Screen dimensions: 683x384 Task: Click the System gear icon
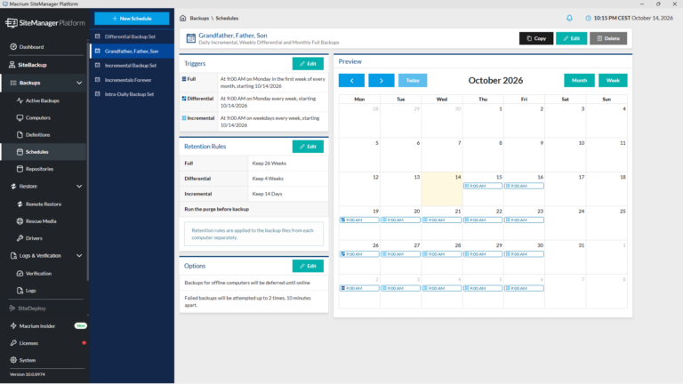point(13,360)
